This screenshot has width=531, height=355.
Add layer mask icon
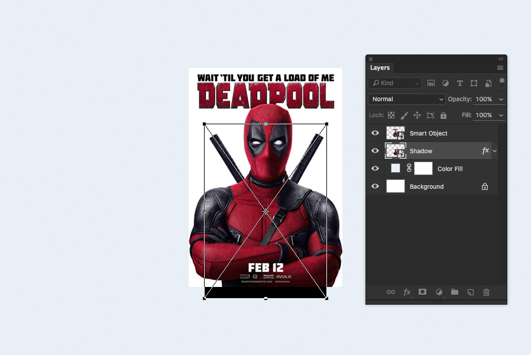422,292
